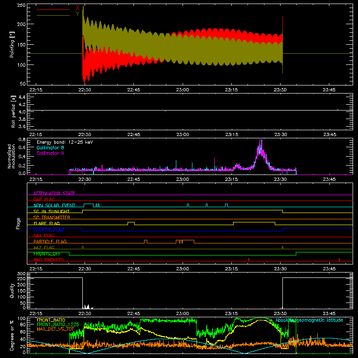Select the FRONT_RATIO legend entry
Viewport: 358px width, 358px height.
click(51, 320)
